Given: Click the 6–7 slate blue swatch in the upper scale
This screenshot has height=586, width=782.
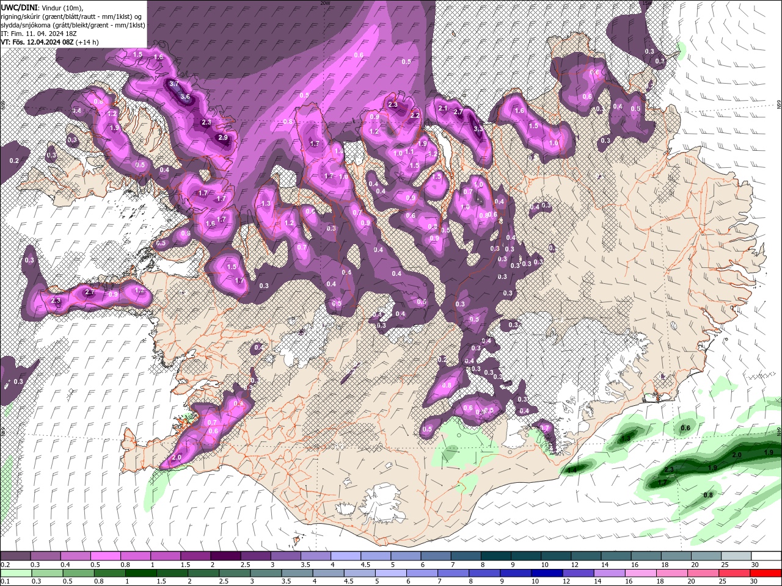Looking at the screenshot, I should (436, 556).
